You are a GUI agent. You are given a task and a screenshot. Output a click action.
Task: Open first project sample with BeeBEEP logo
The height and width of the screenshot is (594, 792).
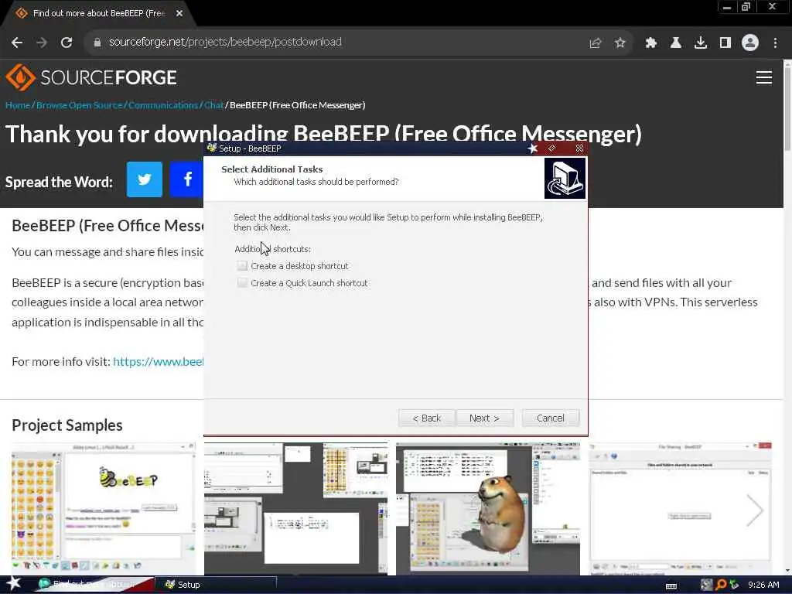tap(104, 508)
